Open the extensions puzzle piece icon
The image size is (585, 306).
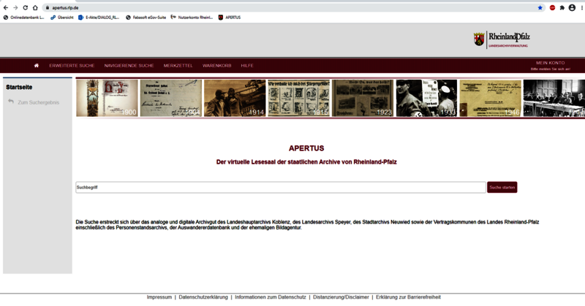pos(562,7)
